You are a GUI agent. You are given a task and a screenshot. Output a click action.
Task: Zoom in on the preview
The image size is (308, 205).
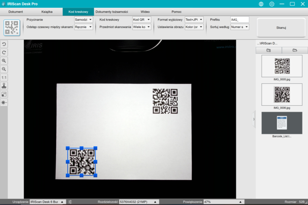4,61
